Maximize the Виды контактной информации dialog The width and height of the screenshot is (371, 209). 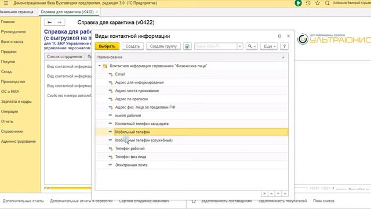279,36
